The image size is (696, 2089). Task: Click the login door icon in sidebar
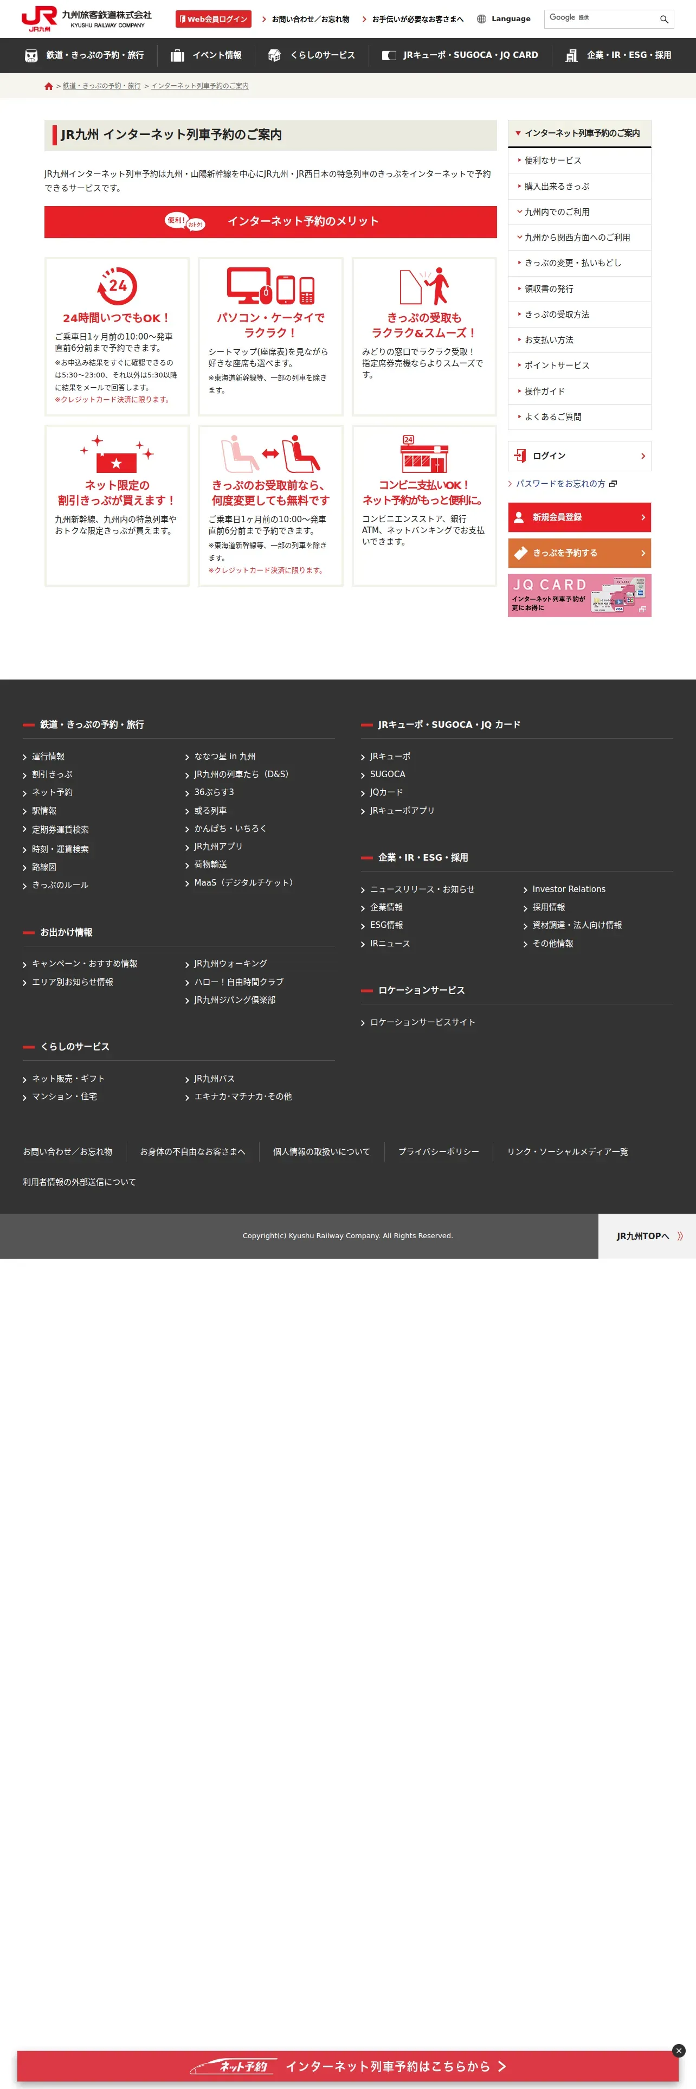tap(520, 456)
